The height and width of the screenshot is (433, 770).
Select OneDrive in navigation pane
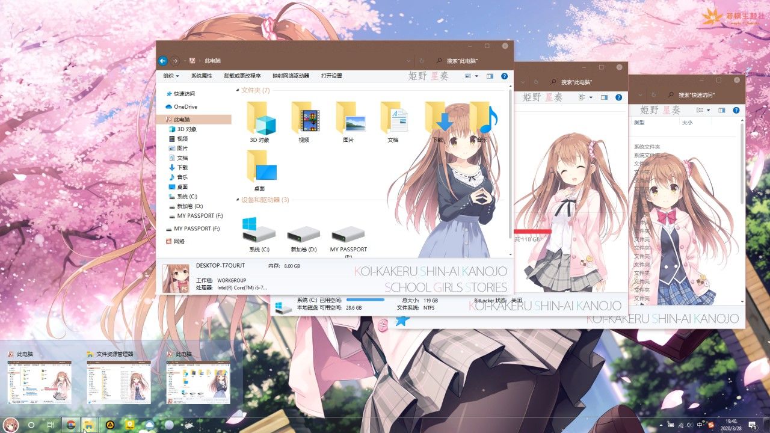pyautogui.click(x=181, y=107)
